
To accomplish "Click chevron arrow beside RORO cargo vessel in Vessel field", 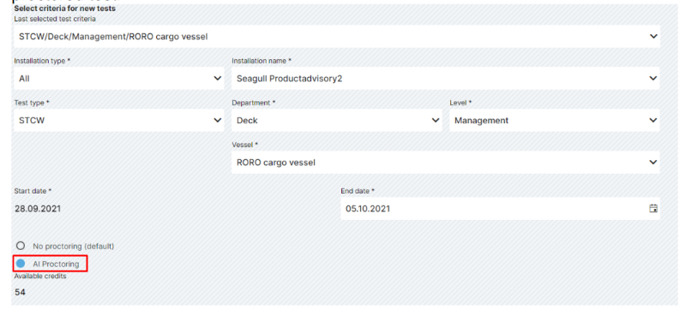I will [653, 162].
